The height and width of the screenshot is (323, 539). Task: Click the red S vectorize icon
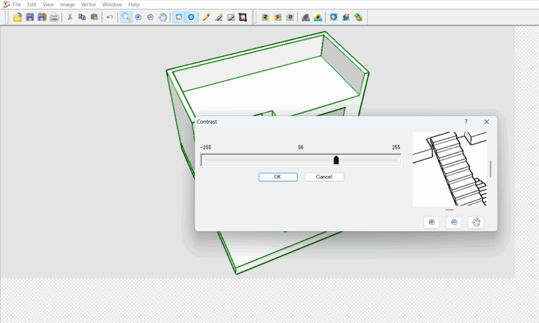[x=278, y=17]
